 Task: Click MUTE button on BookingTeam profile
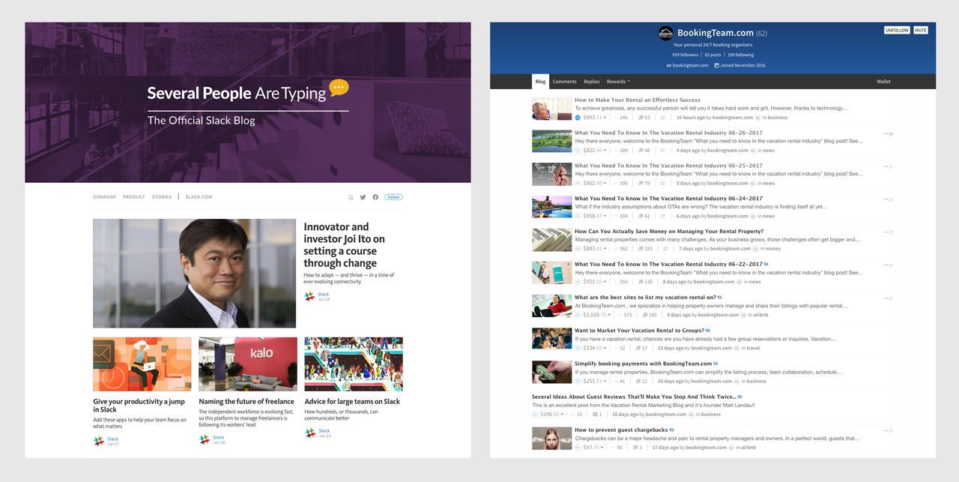click(x=920, y=31)
